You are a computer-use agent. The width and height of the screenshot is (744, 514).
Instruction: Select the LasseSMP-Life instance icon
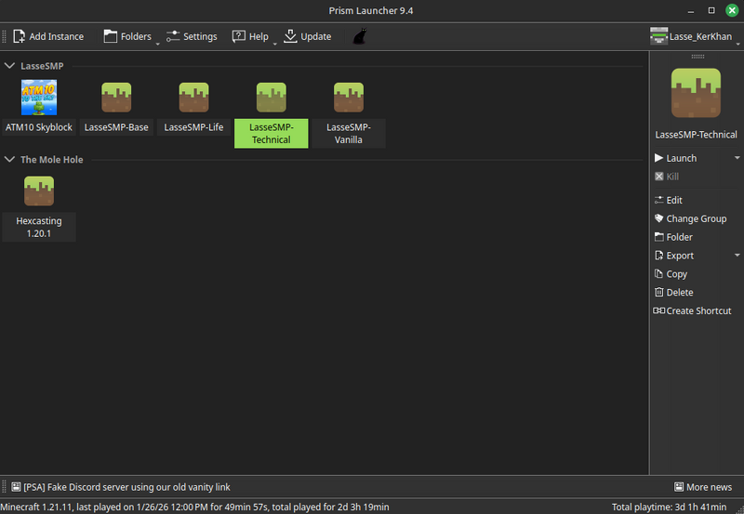tap(193, 98)
